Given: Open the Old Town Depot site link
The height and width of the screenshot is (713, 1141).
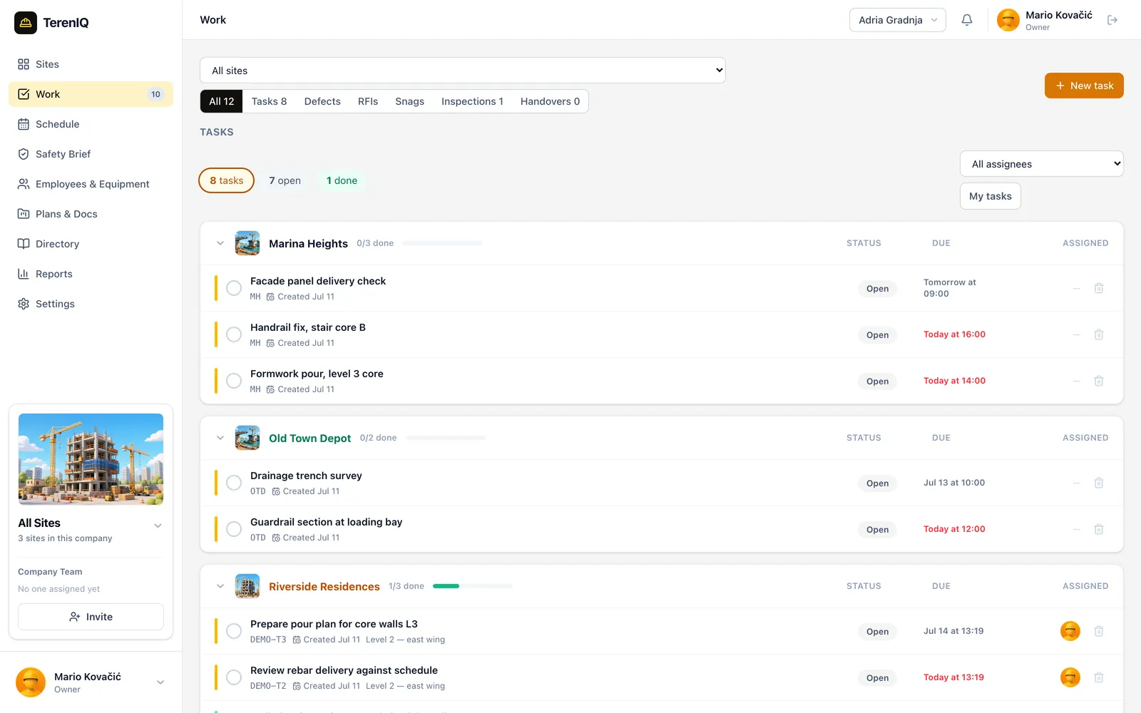Looking at the screenshot, I should (x=309, y=438).
